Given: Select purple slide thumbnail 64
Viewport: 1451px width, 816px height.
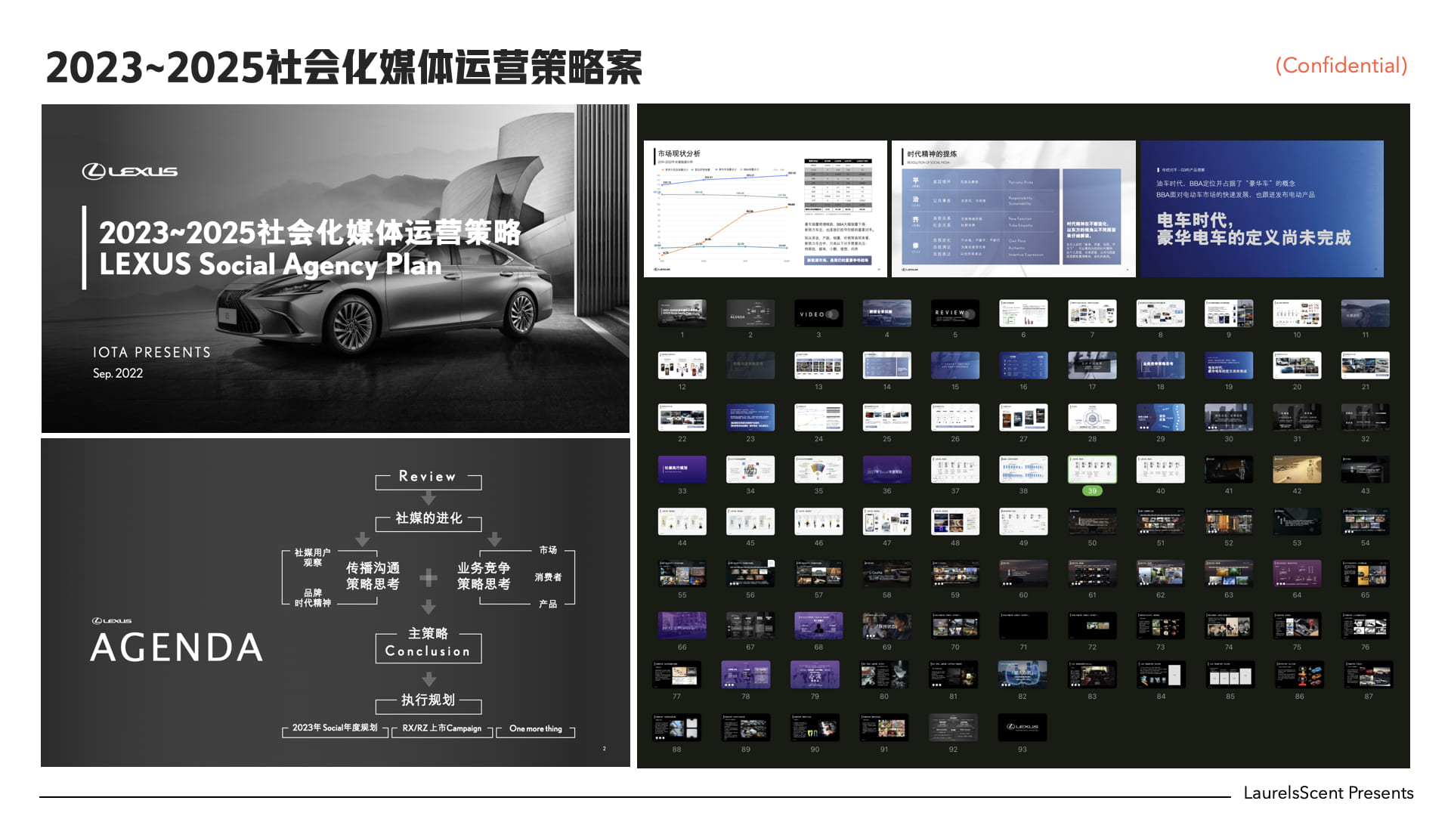Looking at the screenshot, I should click(x=1297, y=573).
